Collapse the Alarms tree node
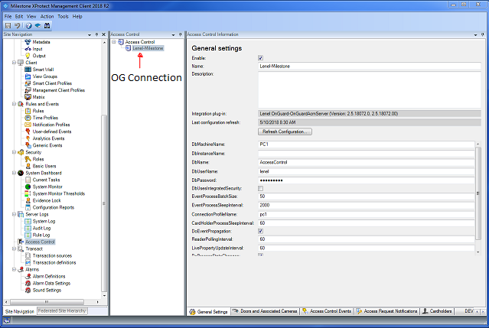The width and height of the screenshot is (489, 328). click(x=14, y=269)
